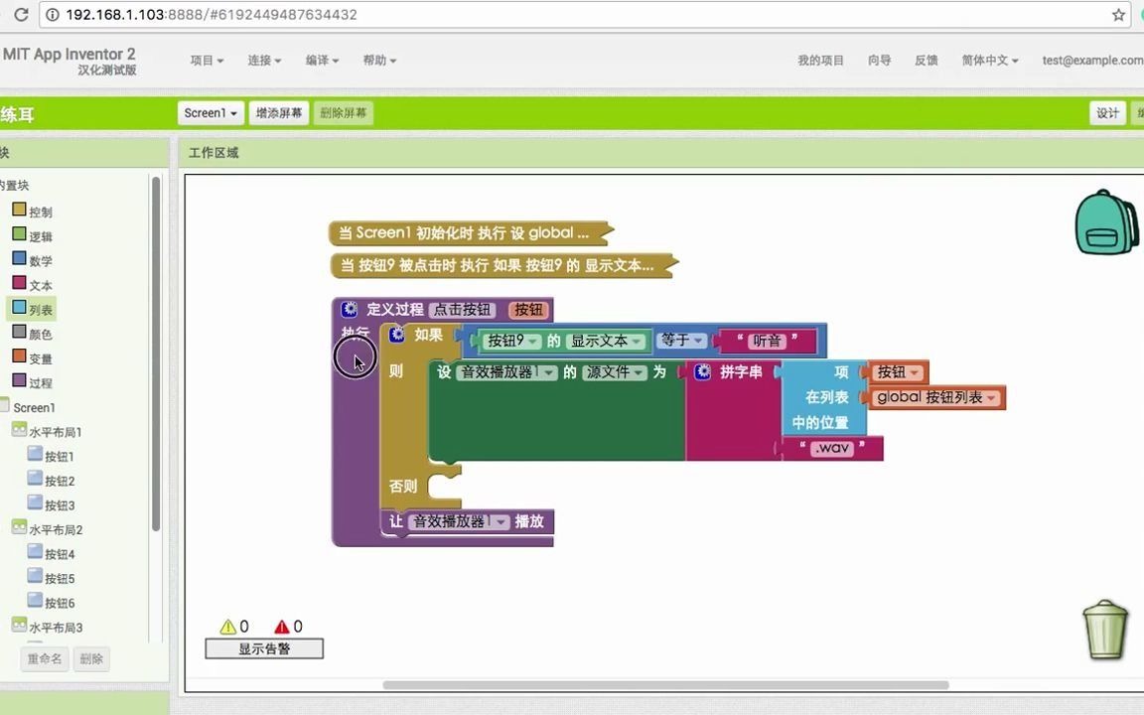
Task: Open the Screen1 screen selector dropdown
Action: (x=210, y=112)
